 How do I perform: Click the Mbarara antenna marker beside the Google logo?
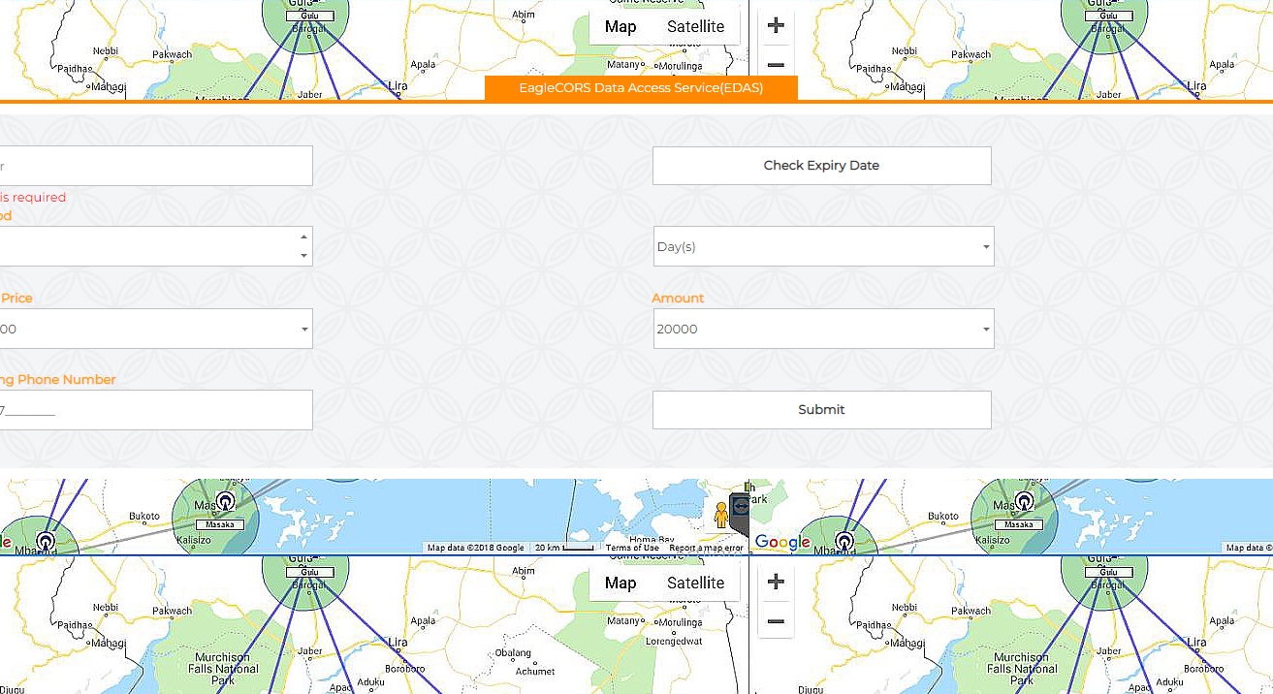[844, 540]
